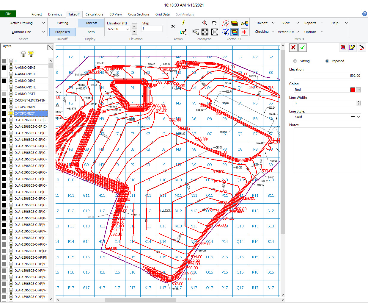Toggle visibility bulb for C-TOPO-BKLN layer

11,107
